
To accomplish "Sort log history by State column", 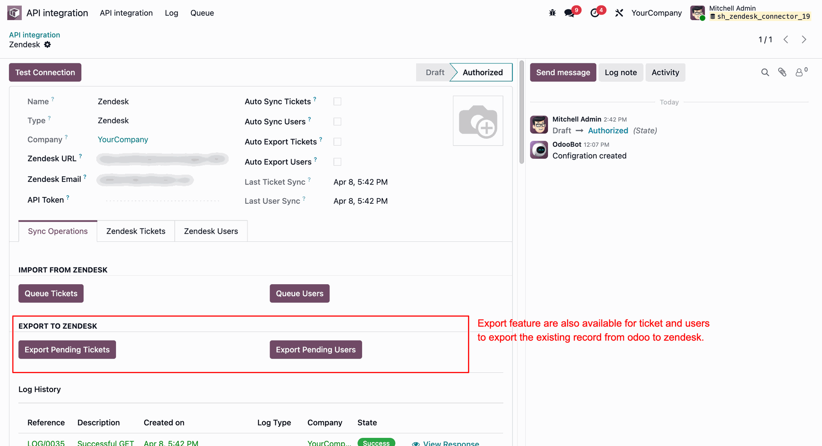I will coord(367,422).
